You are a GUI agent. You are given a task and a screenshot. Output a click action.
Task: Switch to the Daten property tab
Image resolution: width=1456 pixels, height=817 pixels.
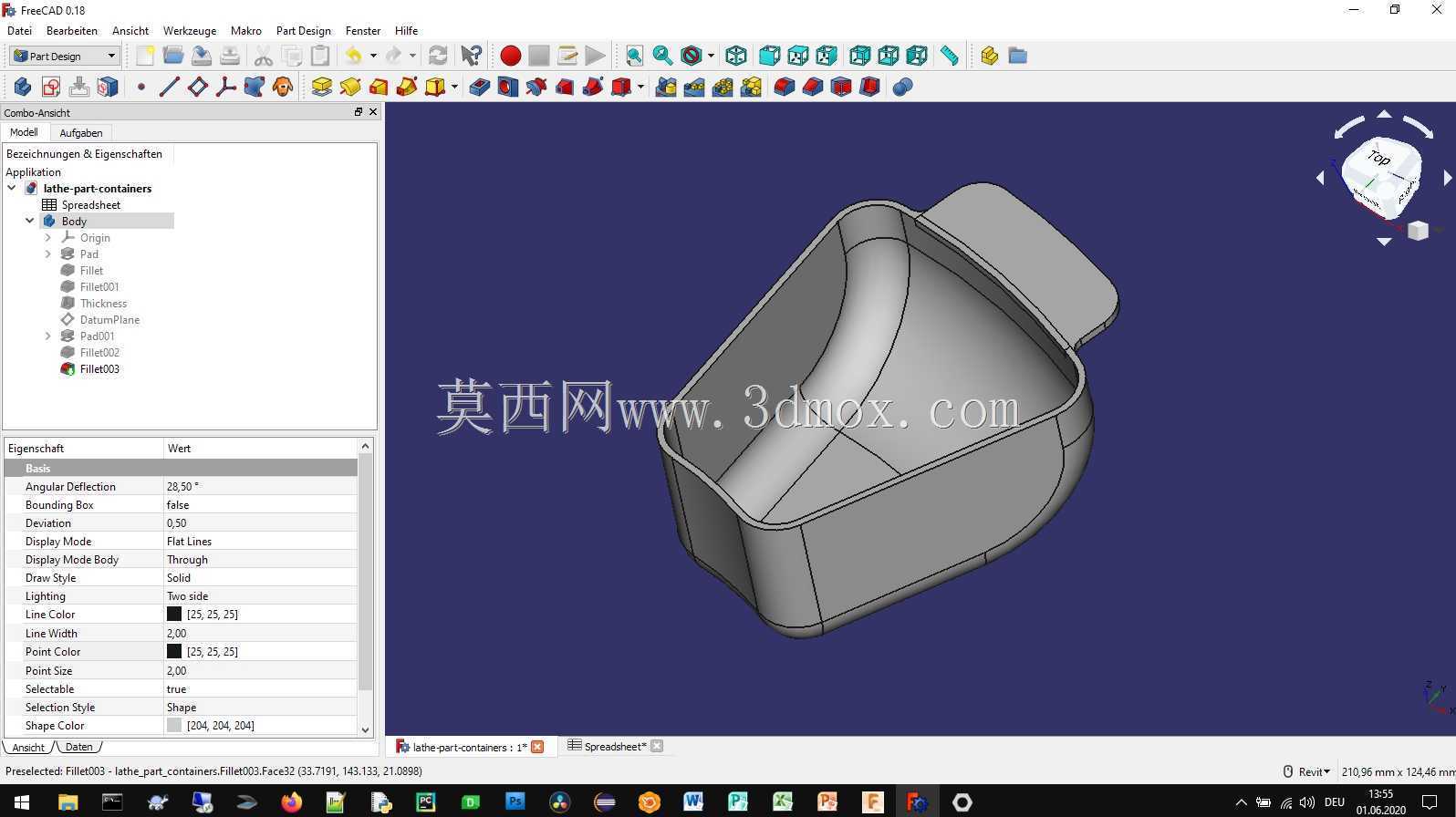[x=79, y=747]
